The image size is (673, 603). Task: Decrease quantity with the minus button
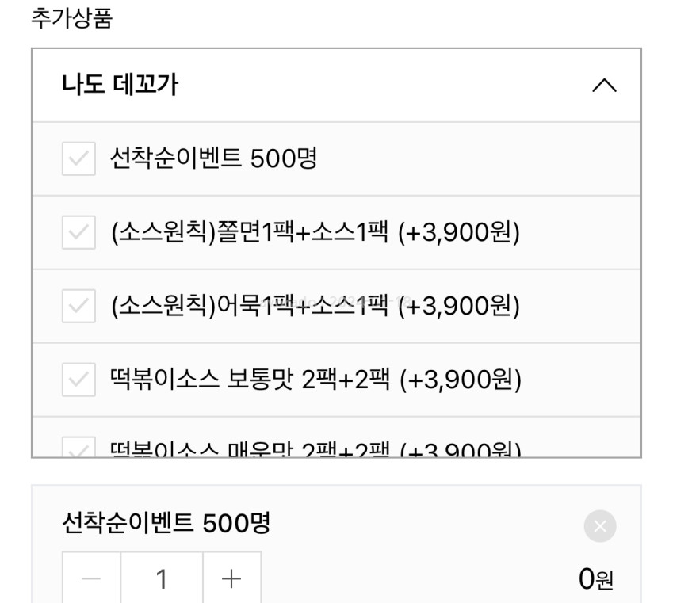(92, 579)
